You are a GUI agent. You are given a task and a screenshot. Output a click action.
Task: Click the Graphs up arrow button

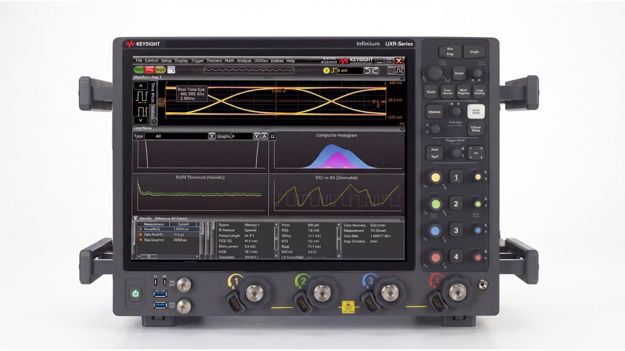click(264, 136)
